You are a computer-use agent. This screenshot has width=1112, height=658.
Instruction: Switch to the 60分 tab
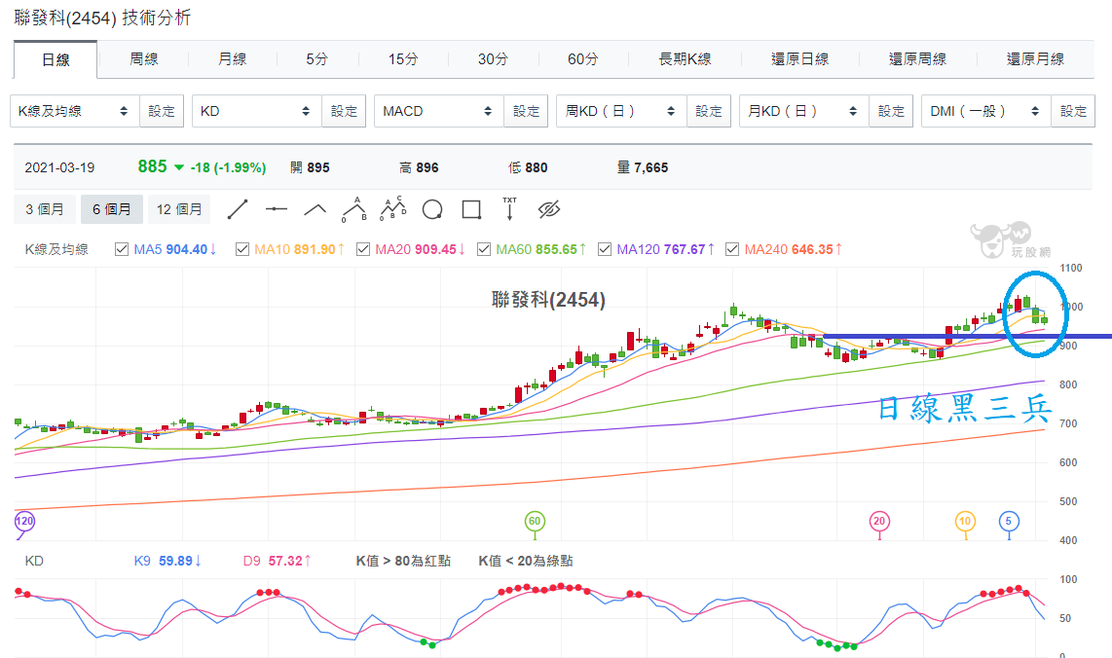click(583, 59)
